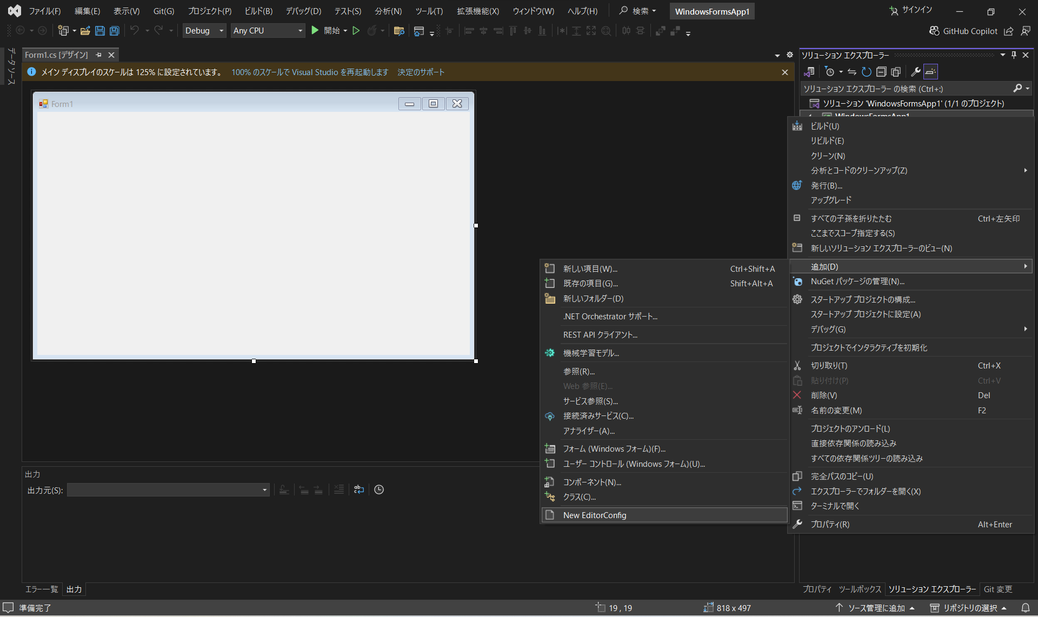This screenshot has height=617, width=1038.
Task: Sync Solution Explorer with active document
Action: pyautogui.click(x=851, y=71)
